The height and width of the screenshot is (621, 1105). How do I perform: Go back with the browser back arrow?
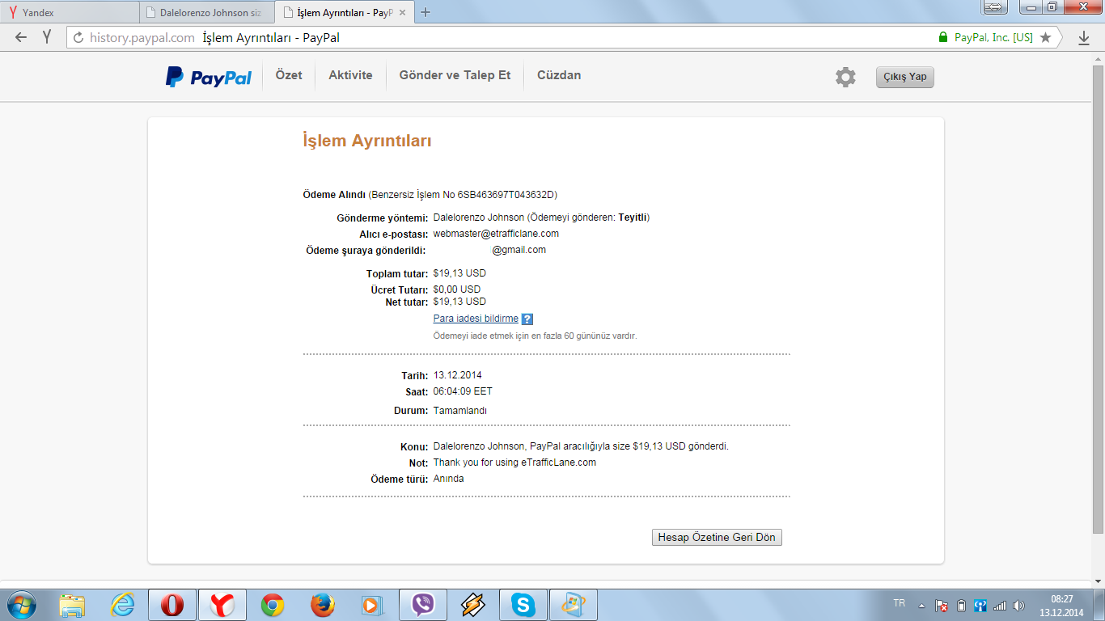[21, 37]
